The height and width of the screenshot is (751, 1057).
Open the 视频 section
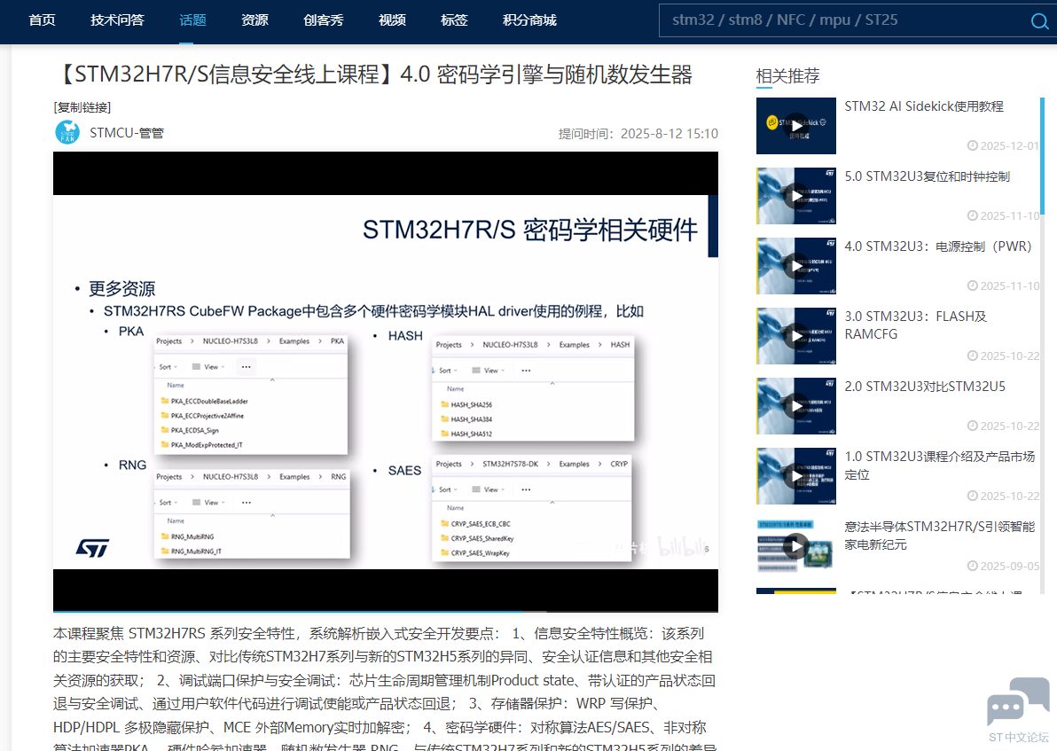coord(392,21)
